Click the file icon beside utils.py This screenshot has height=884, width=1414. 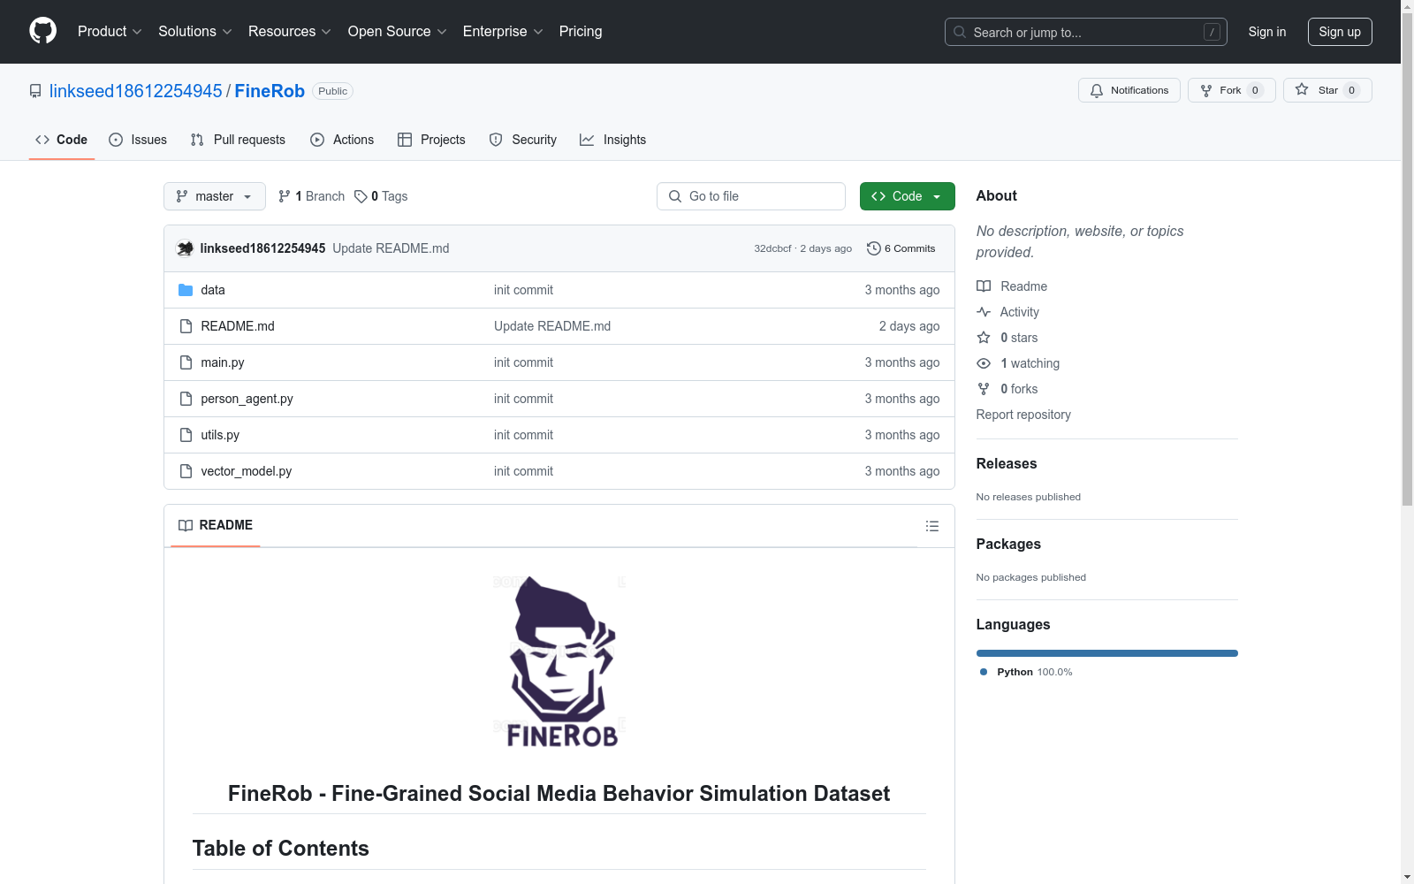pyautogui.click(x=186, y=435)
